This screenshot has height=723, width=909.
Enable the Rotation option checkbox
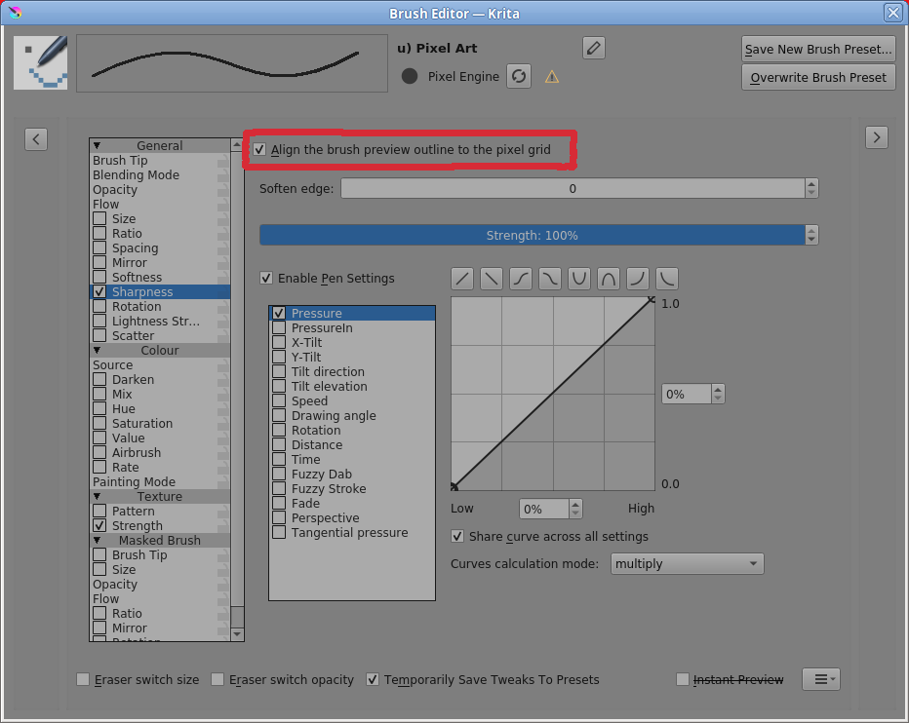(x=99, y=306)
